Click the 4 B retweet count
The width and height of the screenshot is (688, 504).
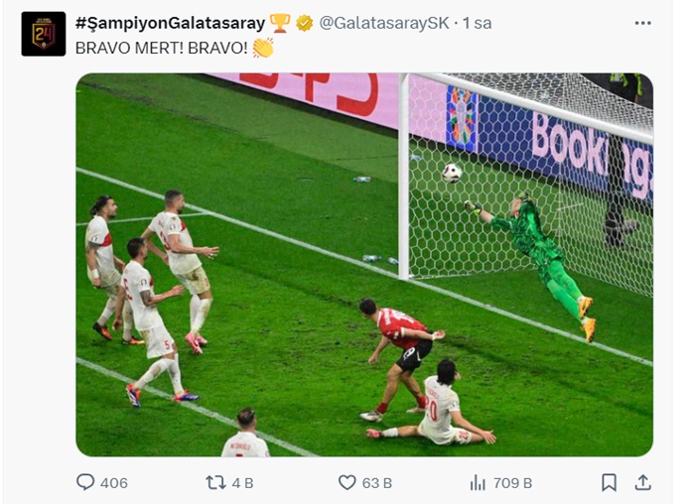242,483
